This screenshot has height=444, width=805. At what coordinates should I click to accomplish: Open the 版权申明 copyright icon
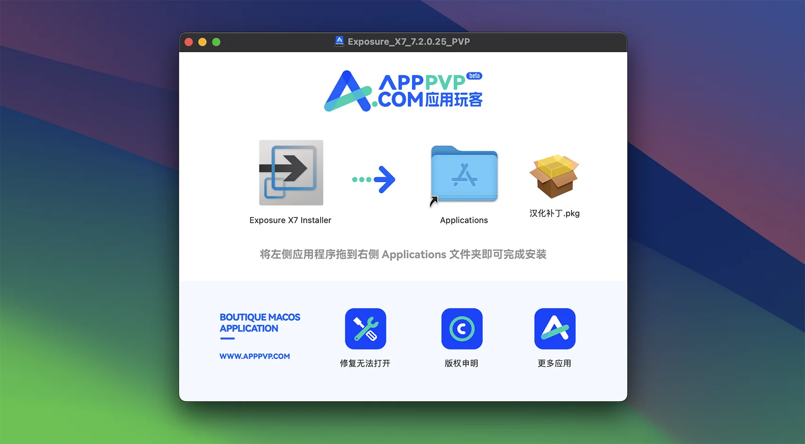point(462,329)
